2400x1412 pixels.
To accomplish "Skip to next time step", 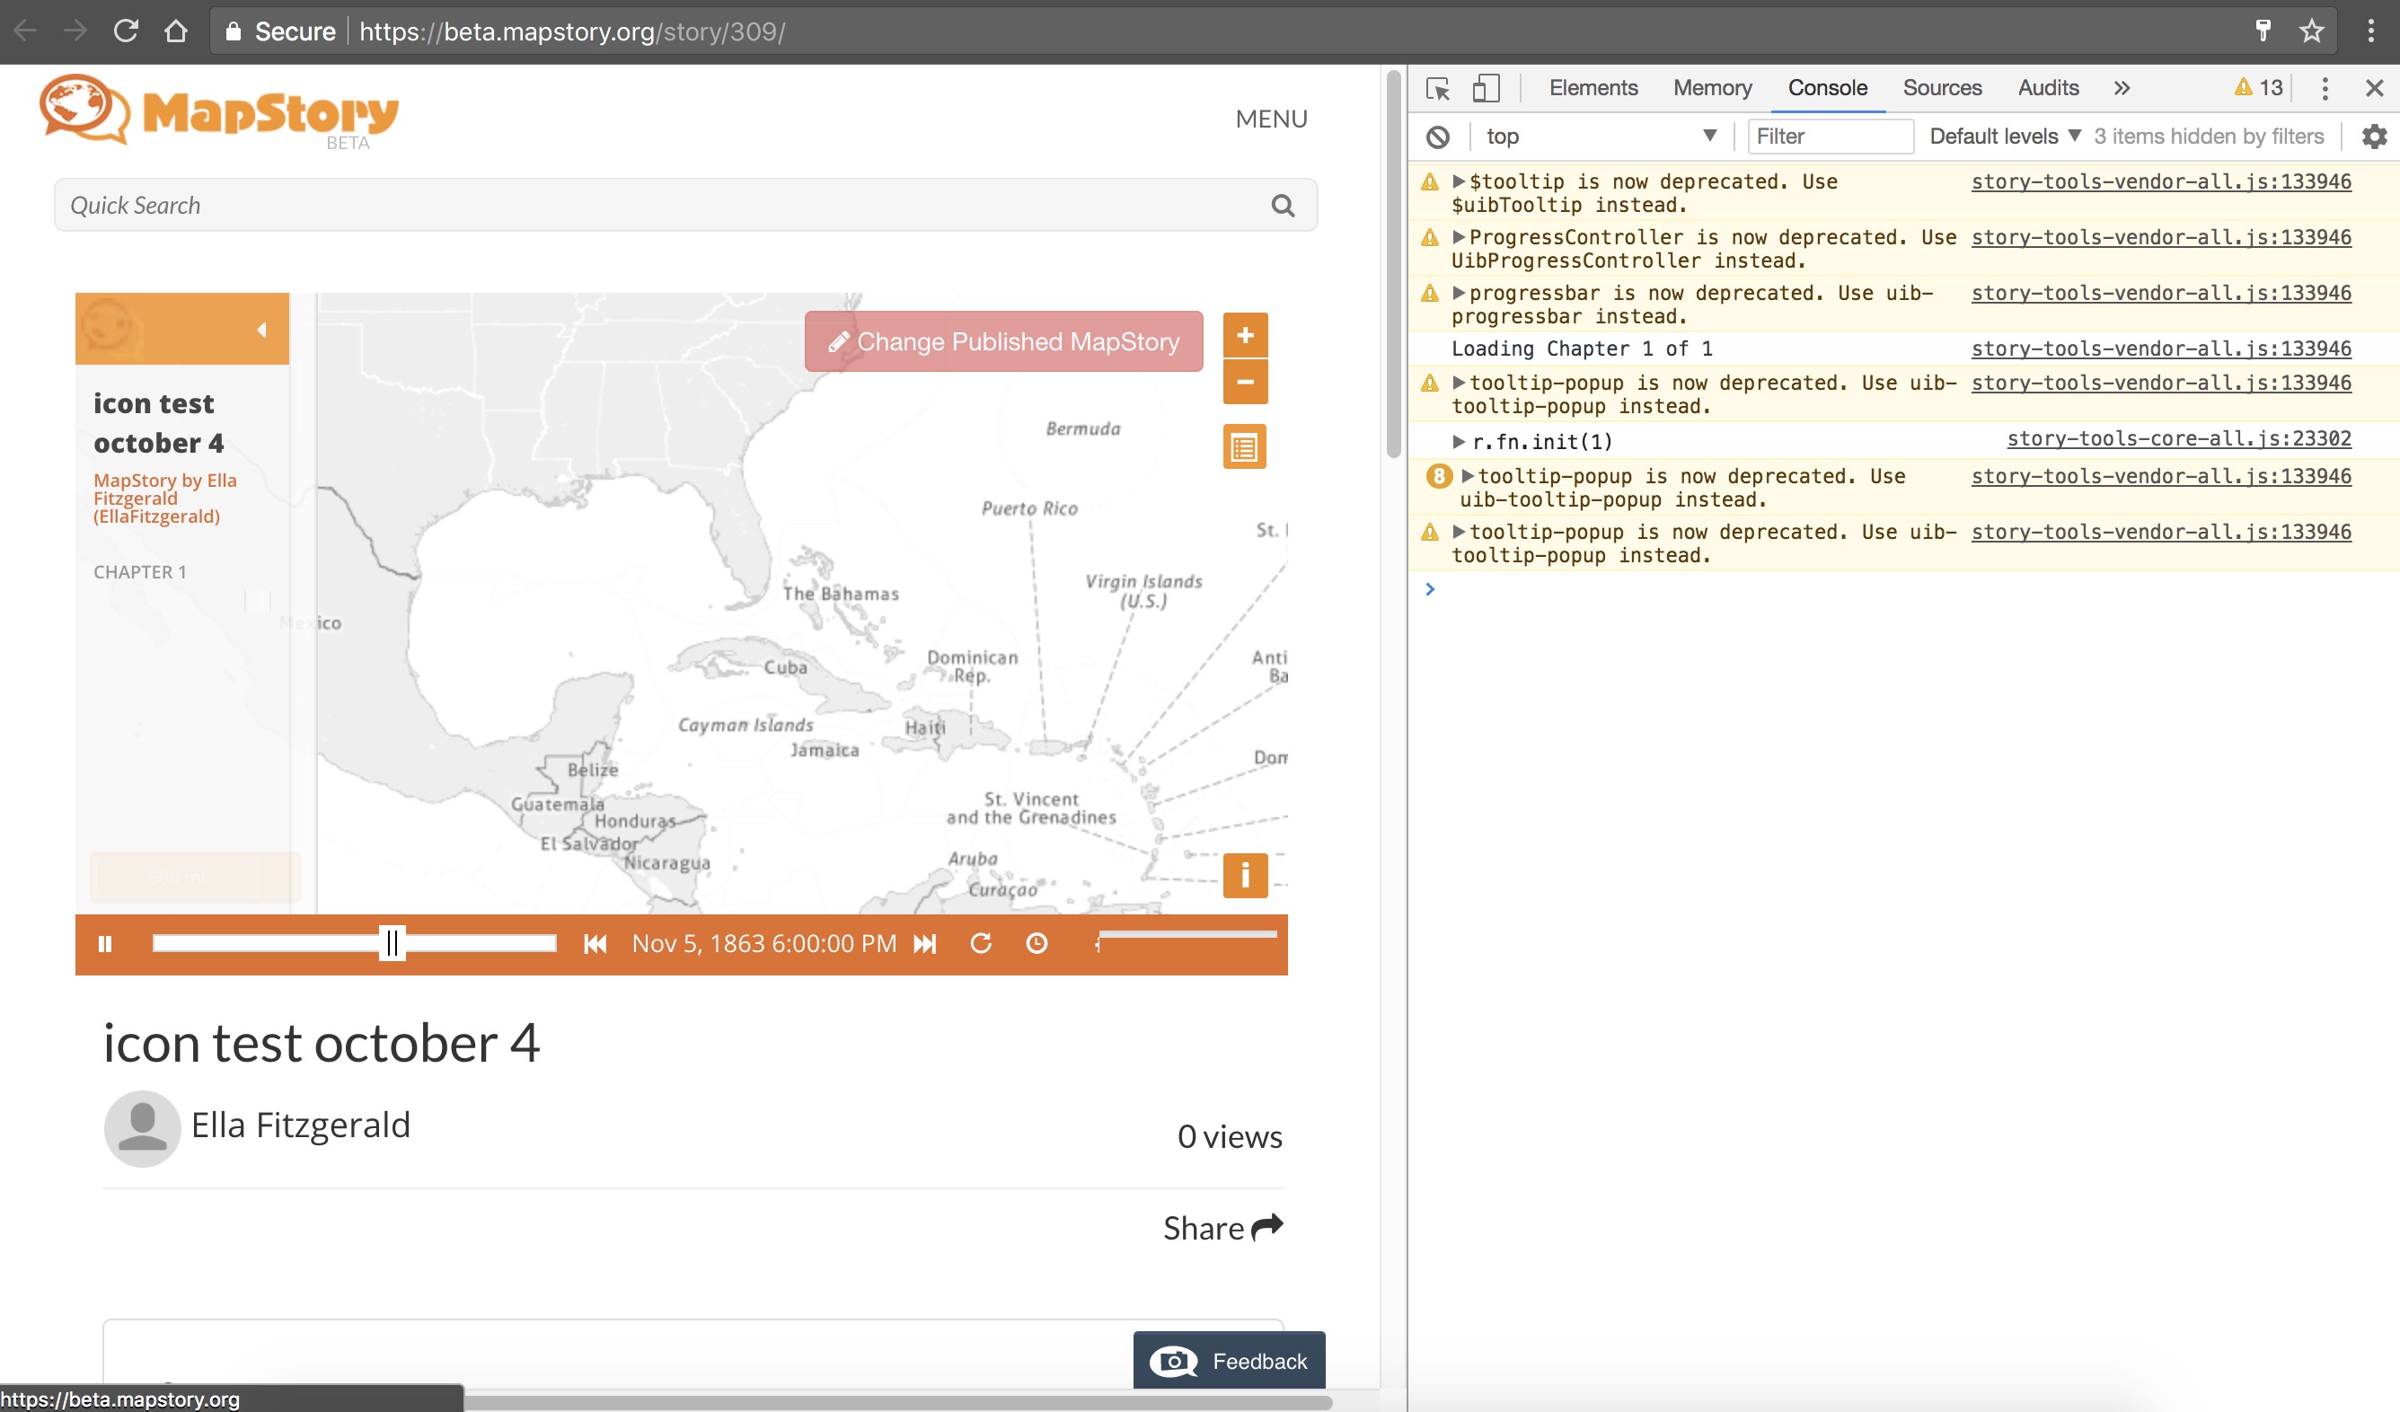I will tap(925, 943).
